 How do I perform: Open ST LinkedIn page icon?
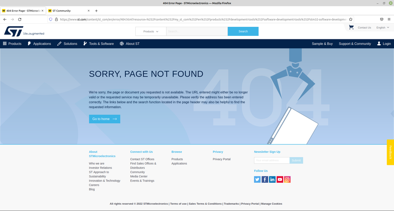pyautogui.click(x=273, y=180)
